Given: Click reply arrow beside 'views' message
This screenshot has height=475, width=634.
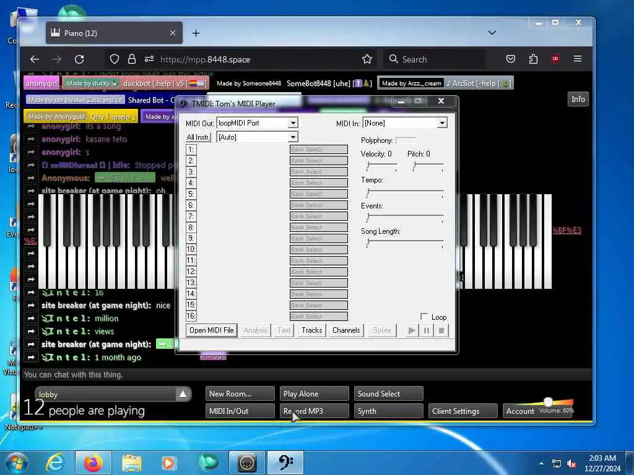Looking at the screenshot, I should [31, 332].
